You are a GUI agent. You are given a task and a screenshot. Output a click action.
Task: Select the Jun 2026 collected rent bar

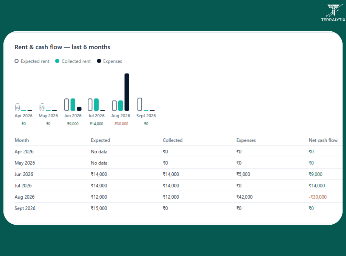(x=73, y=105)
